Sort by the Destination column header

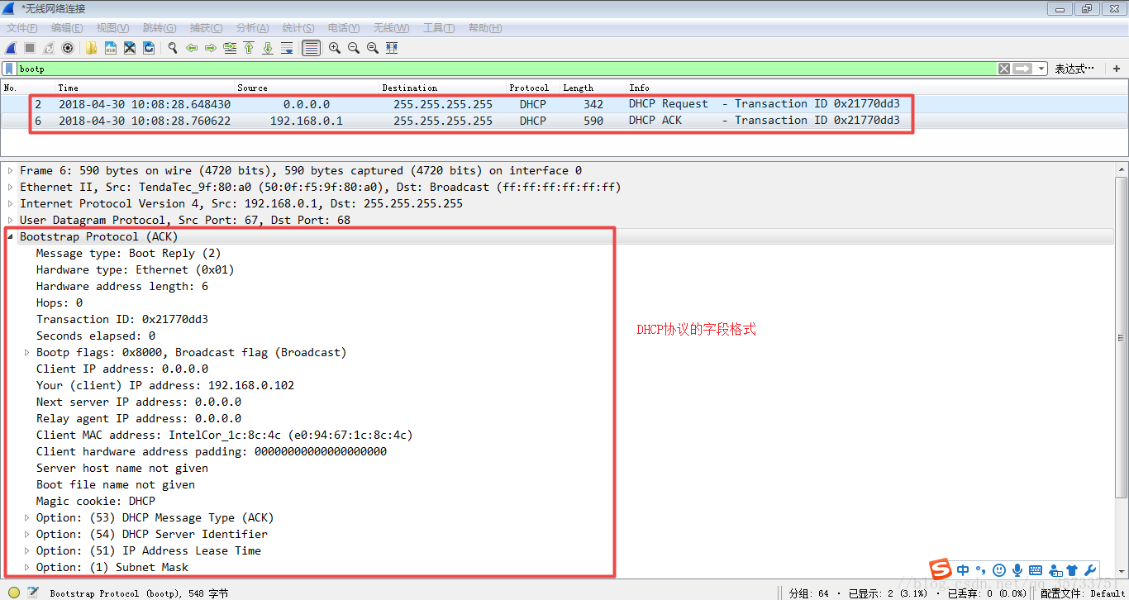click(x=443, y=88)
